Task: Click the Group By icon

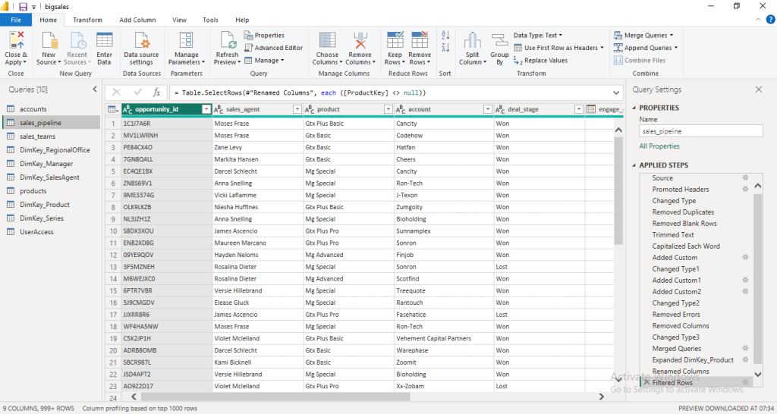Action: coord(499,41)
